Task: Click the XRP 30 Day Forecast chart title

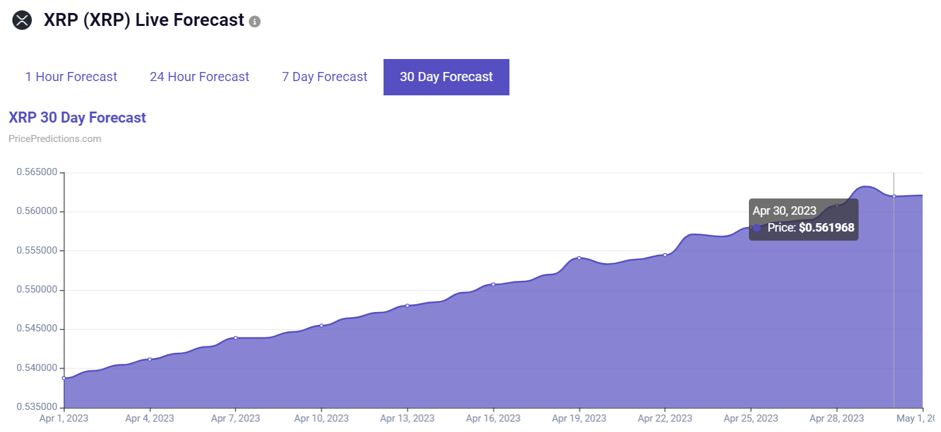Action: (x=77, y=117)
